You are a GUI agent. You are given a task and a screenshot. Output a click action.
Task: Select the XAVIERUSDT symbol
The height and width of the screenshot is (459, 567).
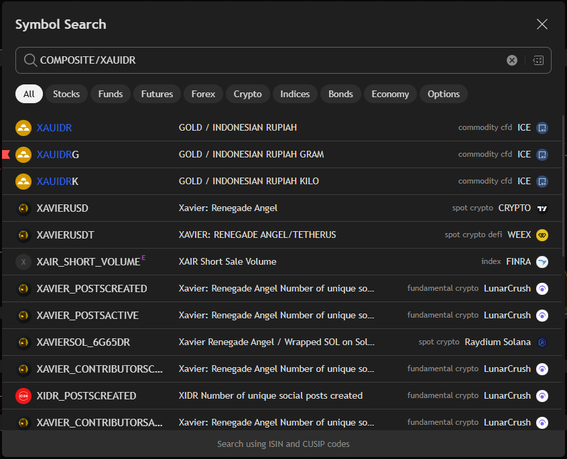65,235
